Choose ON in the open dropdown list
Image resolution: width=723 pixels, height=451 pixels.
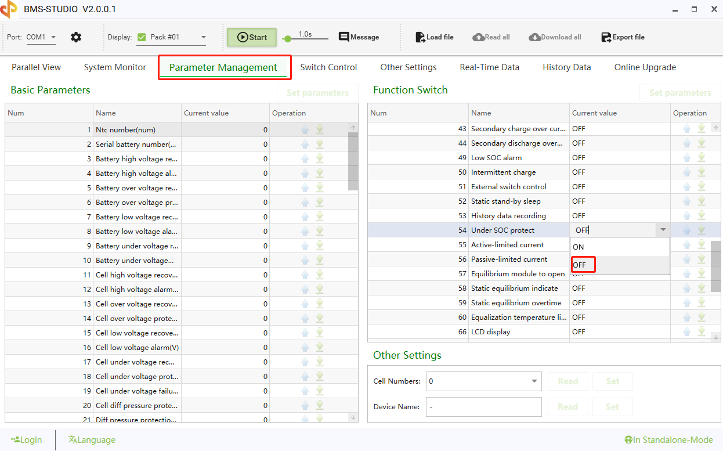pos(620,247)
